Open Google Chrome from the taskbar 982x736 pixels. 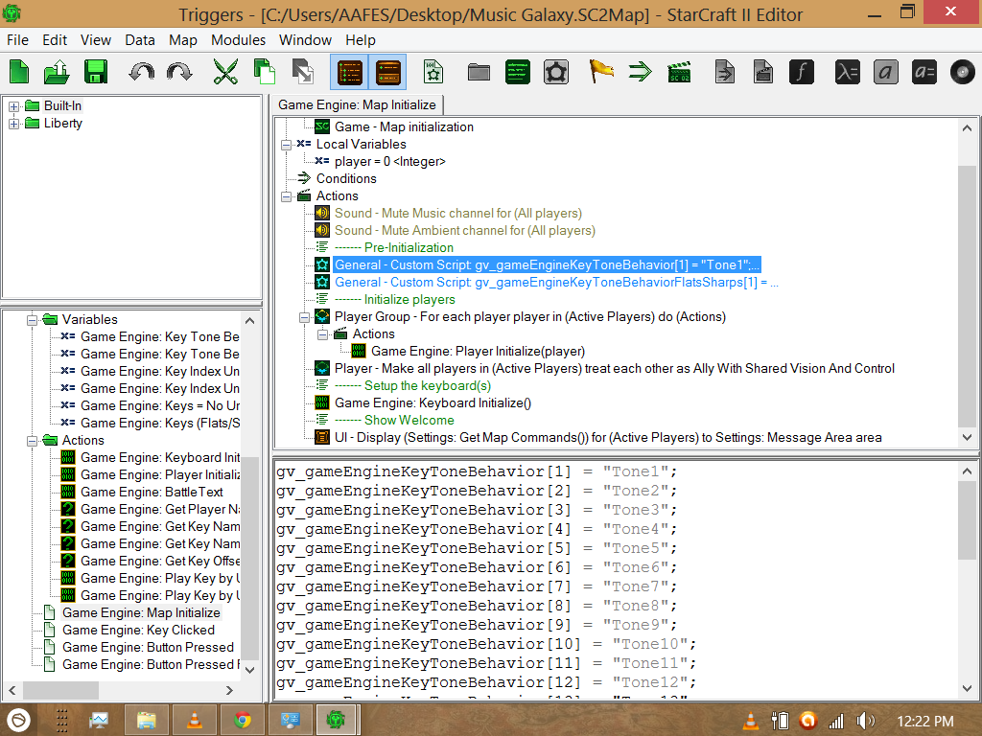pyautogui.click(x=243, y=721)
